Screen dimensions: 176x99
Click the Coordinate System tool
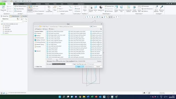point(63,11)
